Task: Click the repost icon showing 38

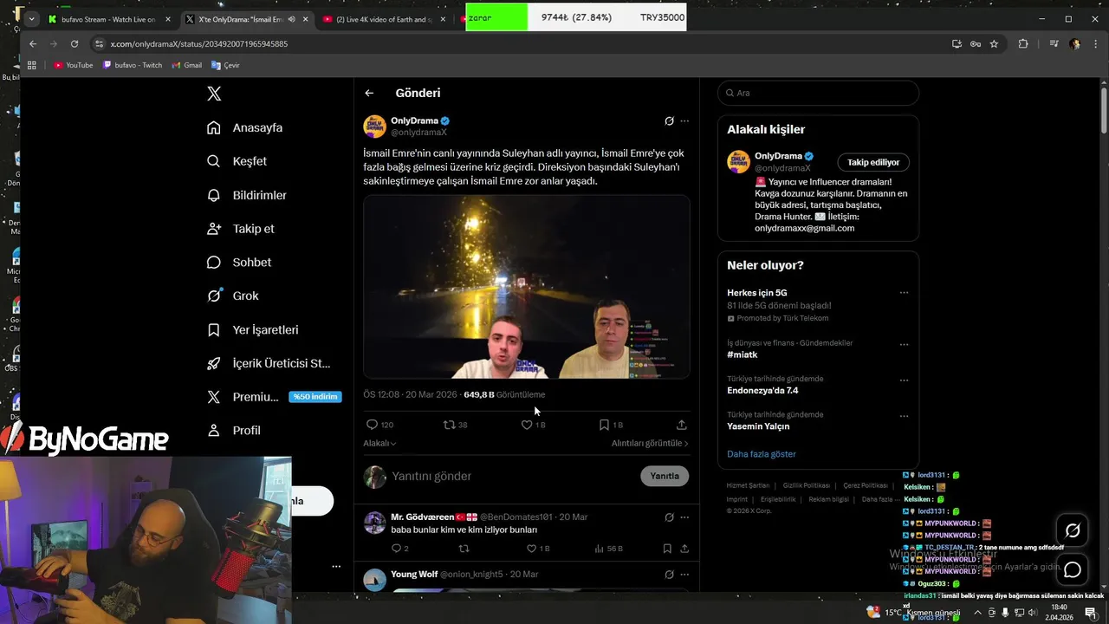Action: click(x=455, y=425)
